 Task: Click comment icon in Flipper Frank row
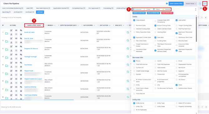coord(21,71)
